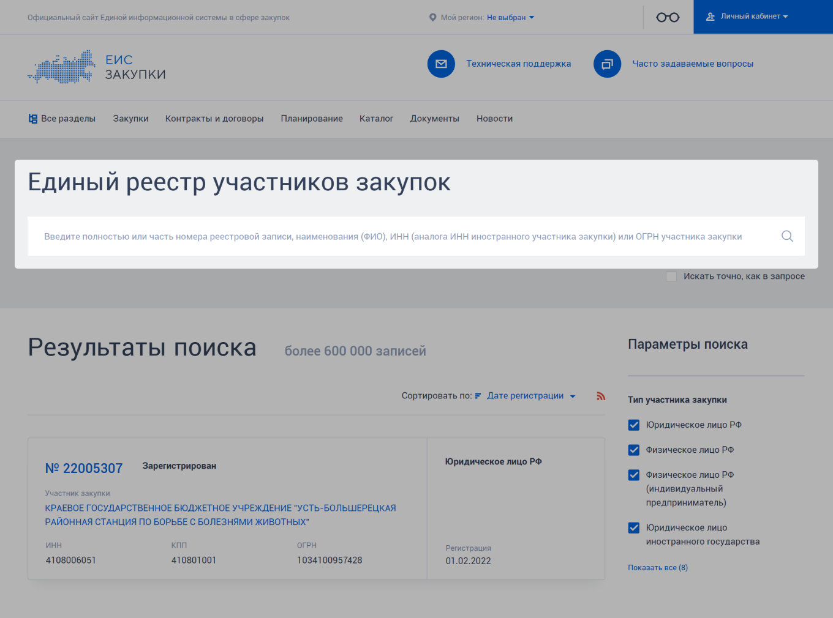This screenshot has width=833, height=618.
Task: Open Все разделы menu
Action: point(62,119)
